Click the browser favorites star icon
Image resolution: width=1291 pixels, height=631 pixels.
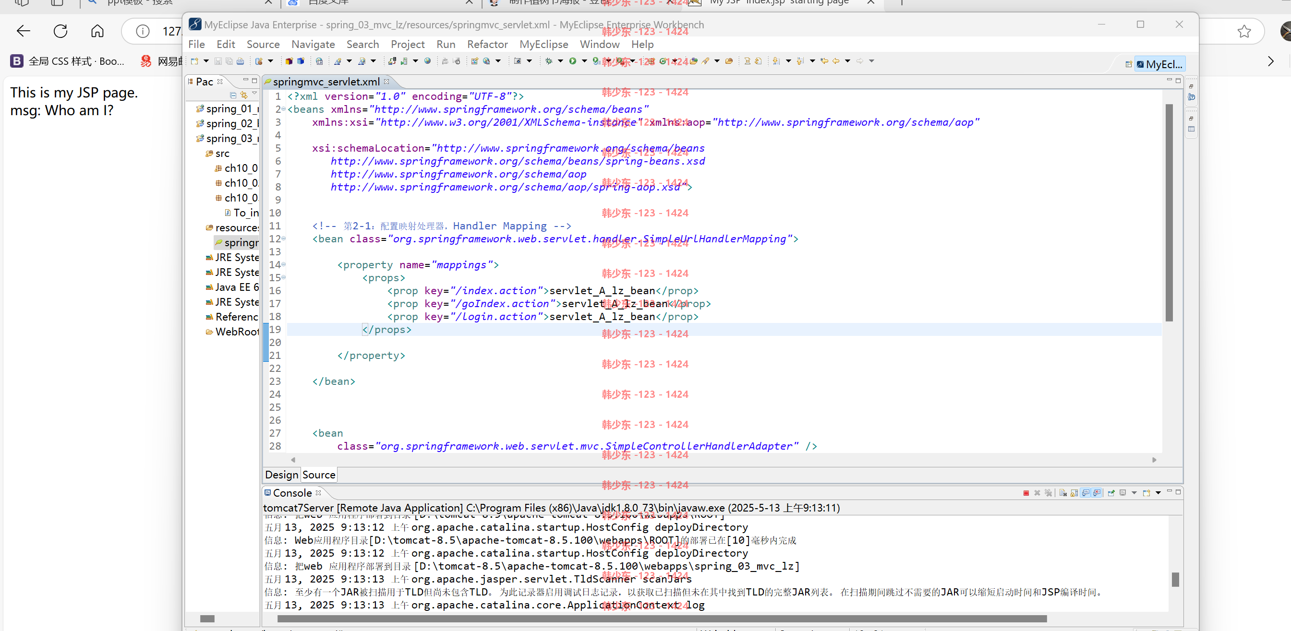(1244, 32)
